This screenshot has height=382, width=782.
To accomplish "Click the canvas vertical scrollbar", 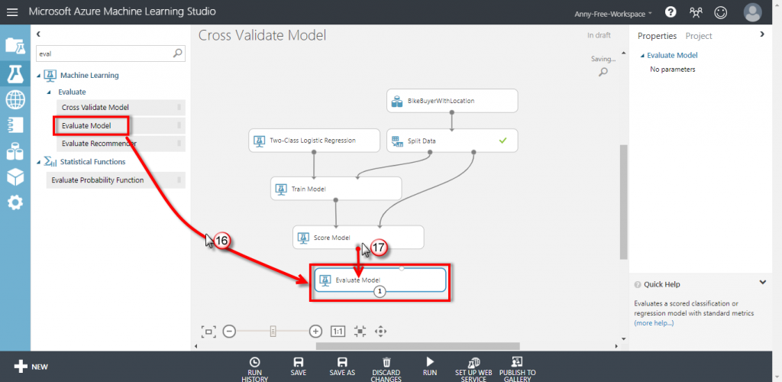I will [x=623, y=202].
